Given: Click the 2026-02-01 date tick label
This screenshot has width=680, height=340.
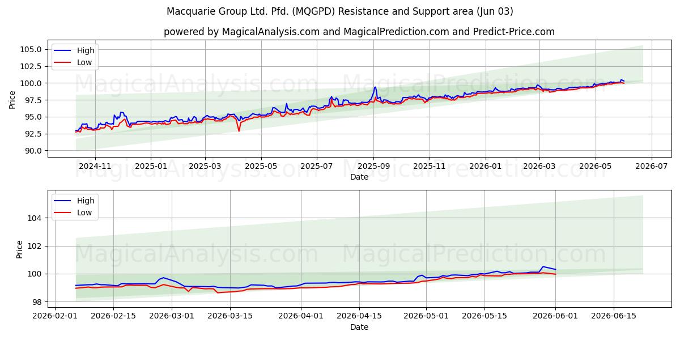Looking at the screenshot, I should pos(55,316).
